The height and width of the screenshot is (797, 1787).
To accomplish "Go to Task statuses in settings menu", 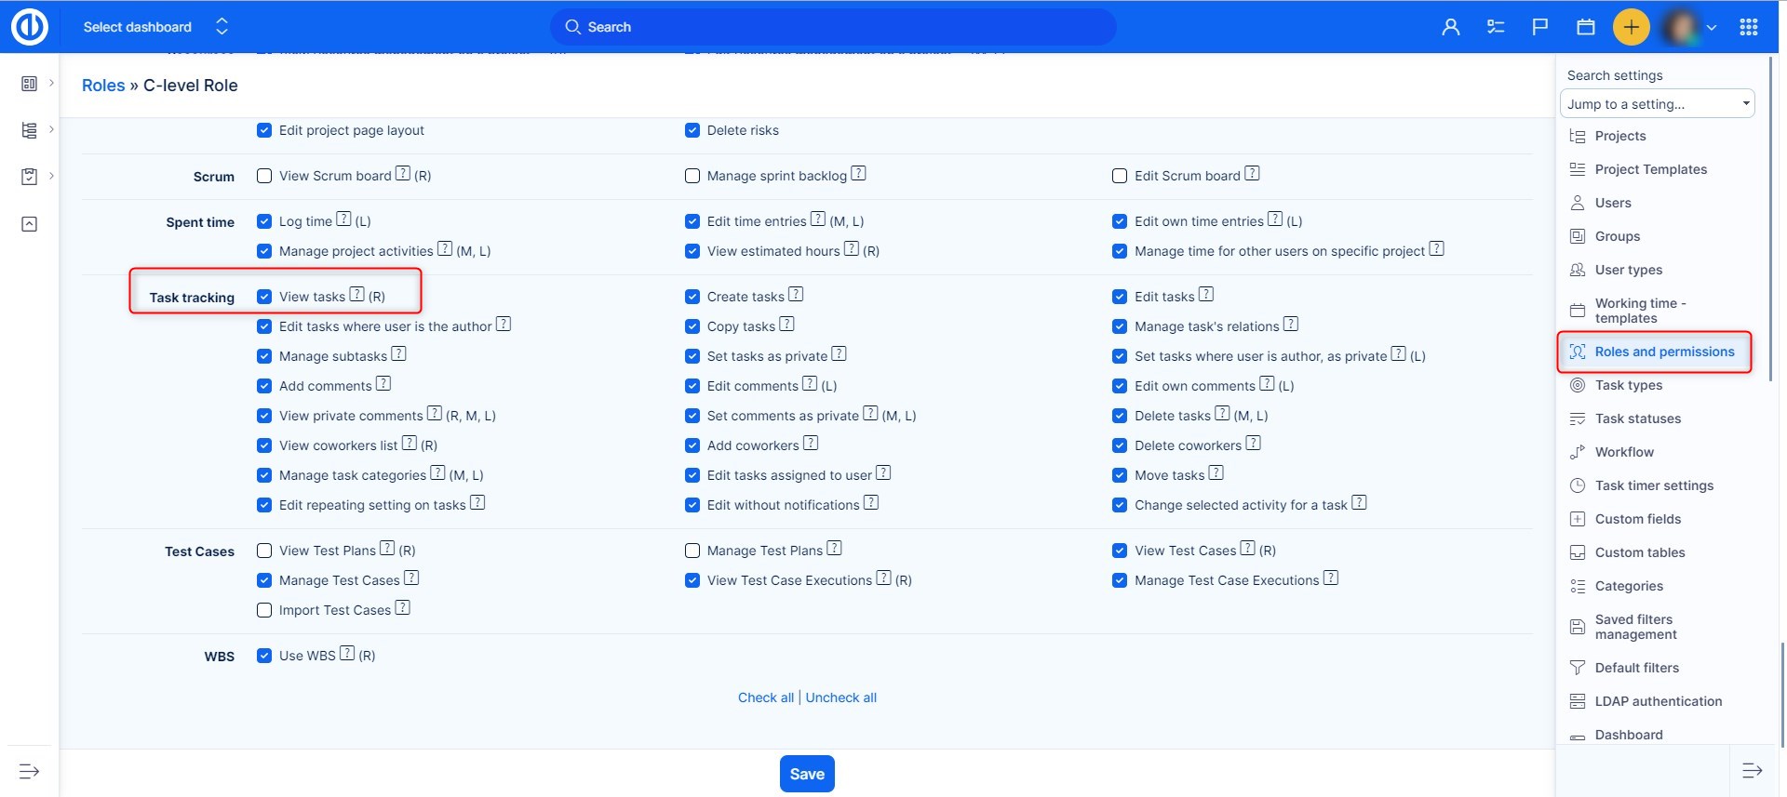I will [1637, 418].
